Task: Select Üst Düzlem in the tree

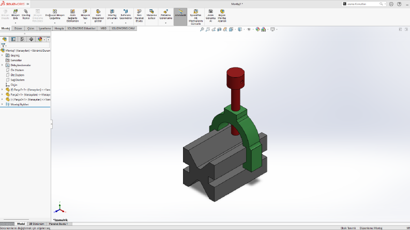Action: pyautogui.click(x=17, y=75)
